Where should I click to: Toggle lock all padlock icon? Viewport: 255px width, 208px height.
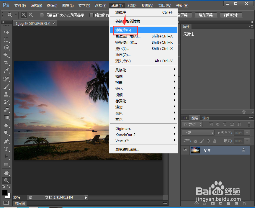(x=215, y=141)
